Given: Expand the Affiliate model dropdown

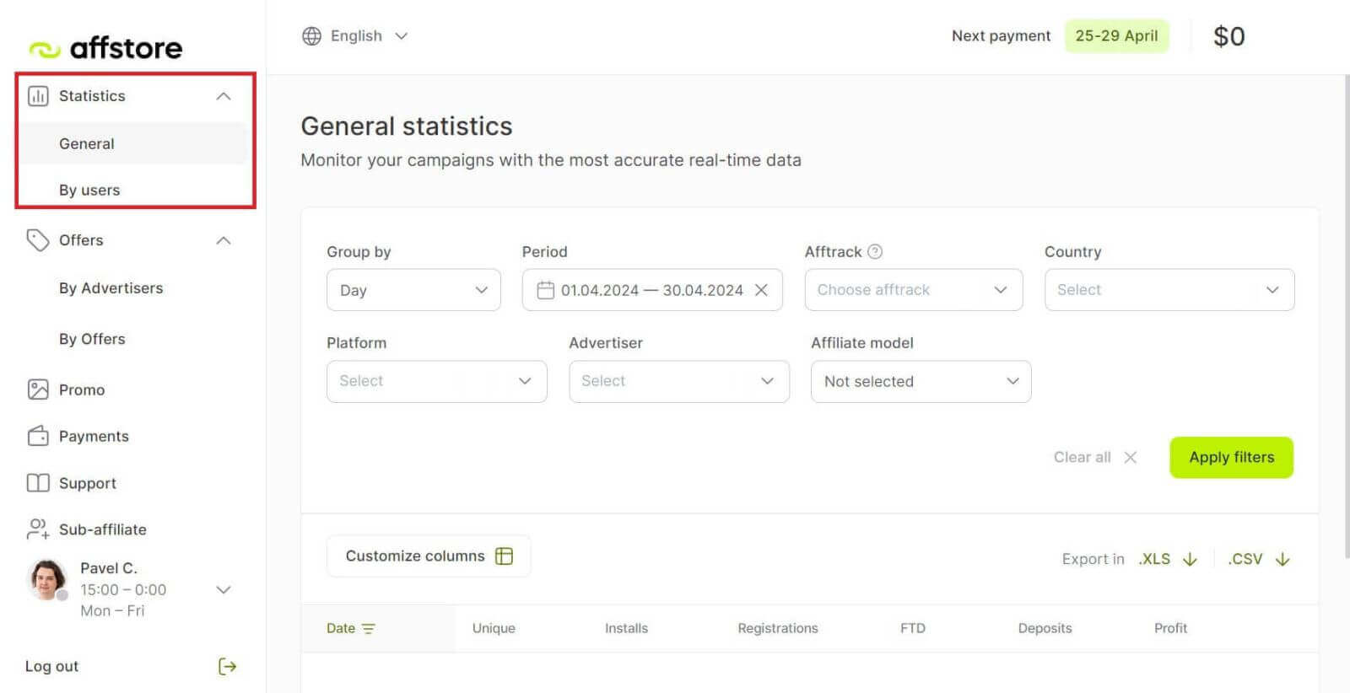Looking at the screenshot, I should (921, 381).
